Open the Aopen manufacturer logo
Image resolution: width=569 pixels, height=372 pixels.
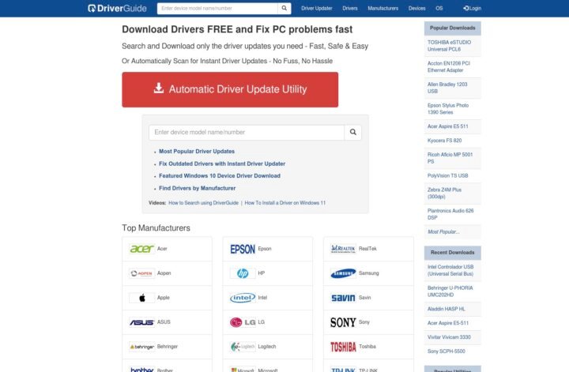click(142, 273)
